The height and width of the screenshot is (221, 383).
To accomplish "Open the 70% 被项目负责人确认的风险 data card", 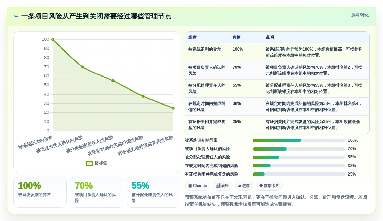I will (x=97, y=192).
